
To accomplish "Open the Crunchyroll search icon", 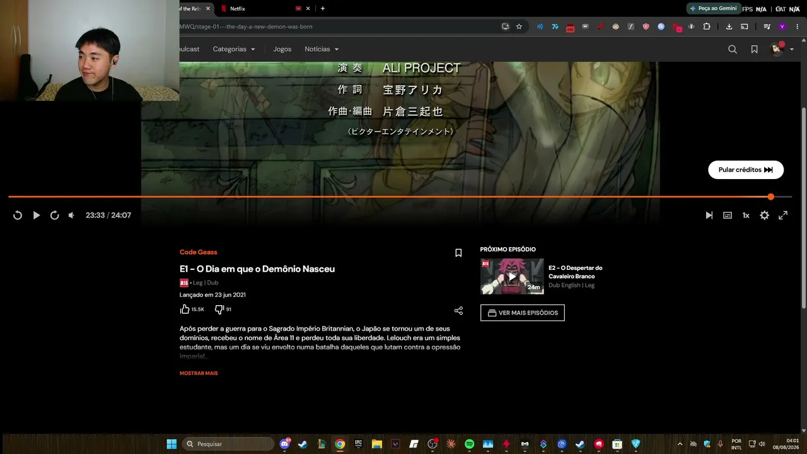I will [733, 49].
